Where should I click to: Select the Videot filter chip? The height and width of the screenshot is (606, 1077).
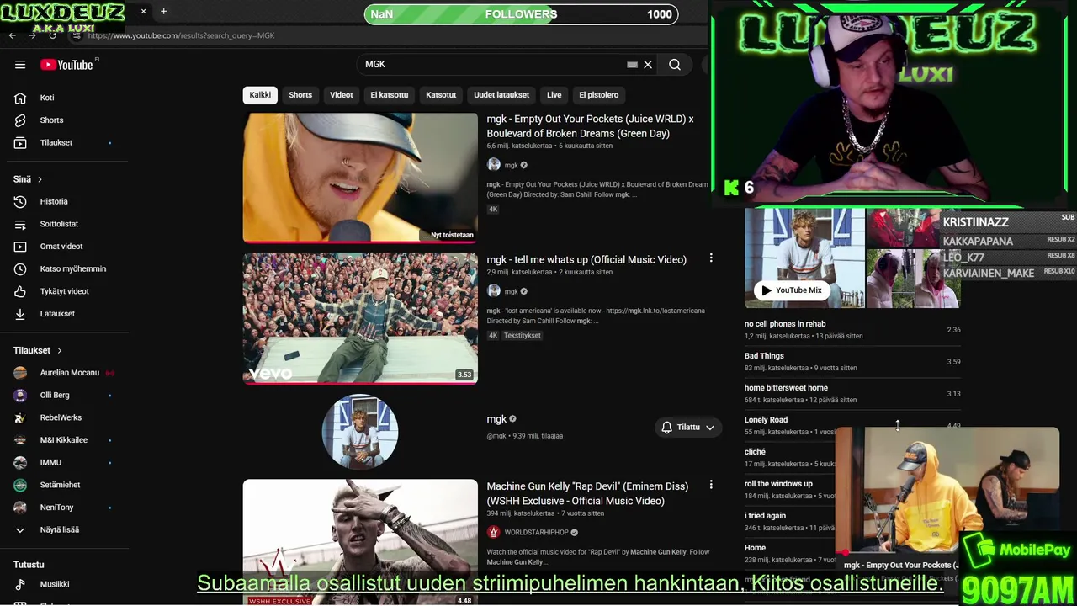pyautogui.click(x=342, y=95)
